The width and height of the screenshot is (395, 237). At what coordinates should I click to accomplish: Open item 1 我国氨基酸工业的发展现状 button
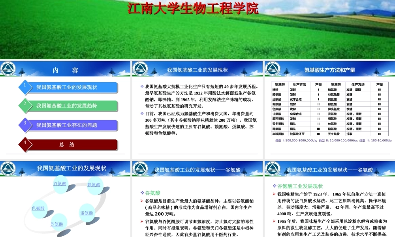click(x=72, y=87)
